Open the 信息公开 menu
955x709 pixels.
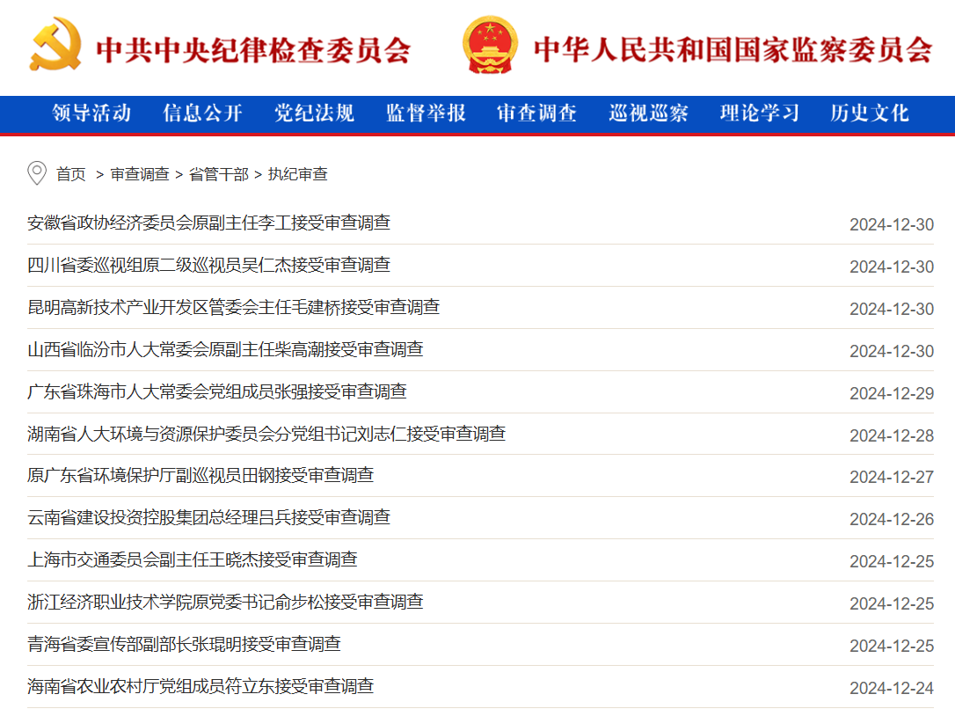click(x=203, y=113)
